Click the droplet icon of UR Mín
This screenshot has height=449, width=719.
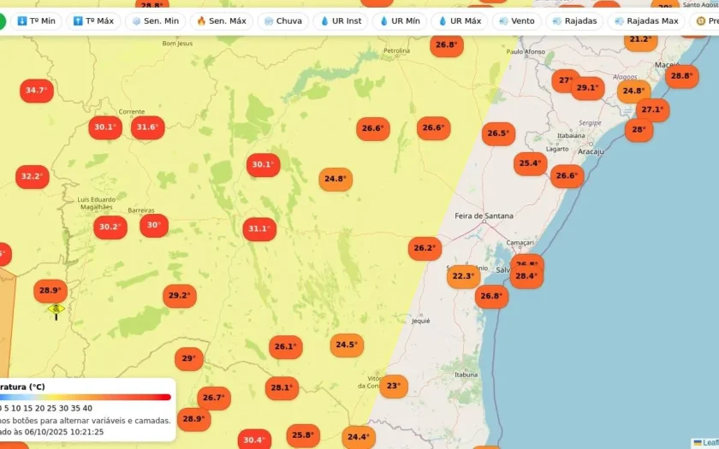[x=383, y=21]
